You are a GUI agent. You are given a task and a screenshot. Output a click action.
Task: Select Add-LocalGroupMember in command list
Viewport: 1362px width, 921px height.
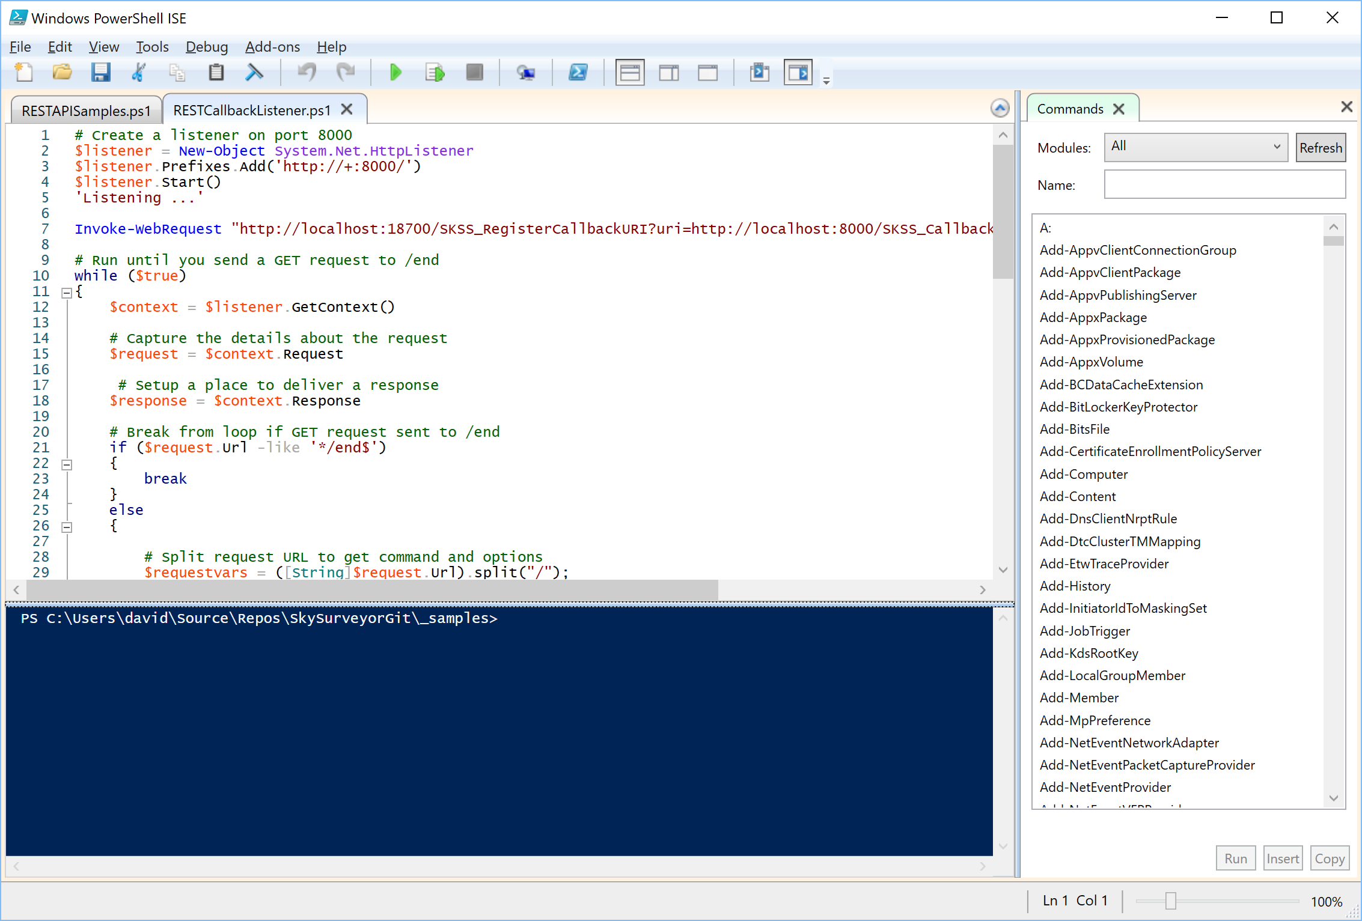point(1113,675)
